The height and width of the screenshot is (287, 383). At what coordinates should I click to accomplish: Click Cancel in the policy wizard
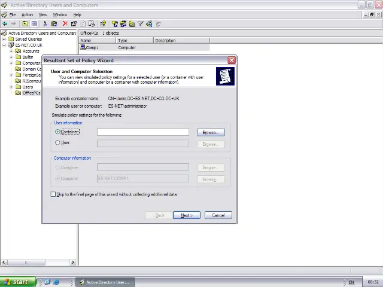[x=218, y=215]
